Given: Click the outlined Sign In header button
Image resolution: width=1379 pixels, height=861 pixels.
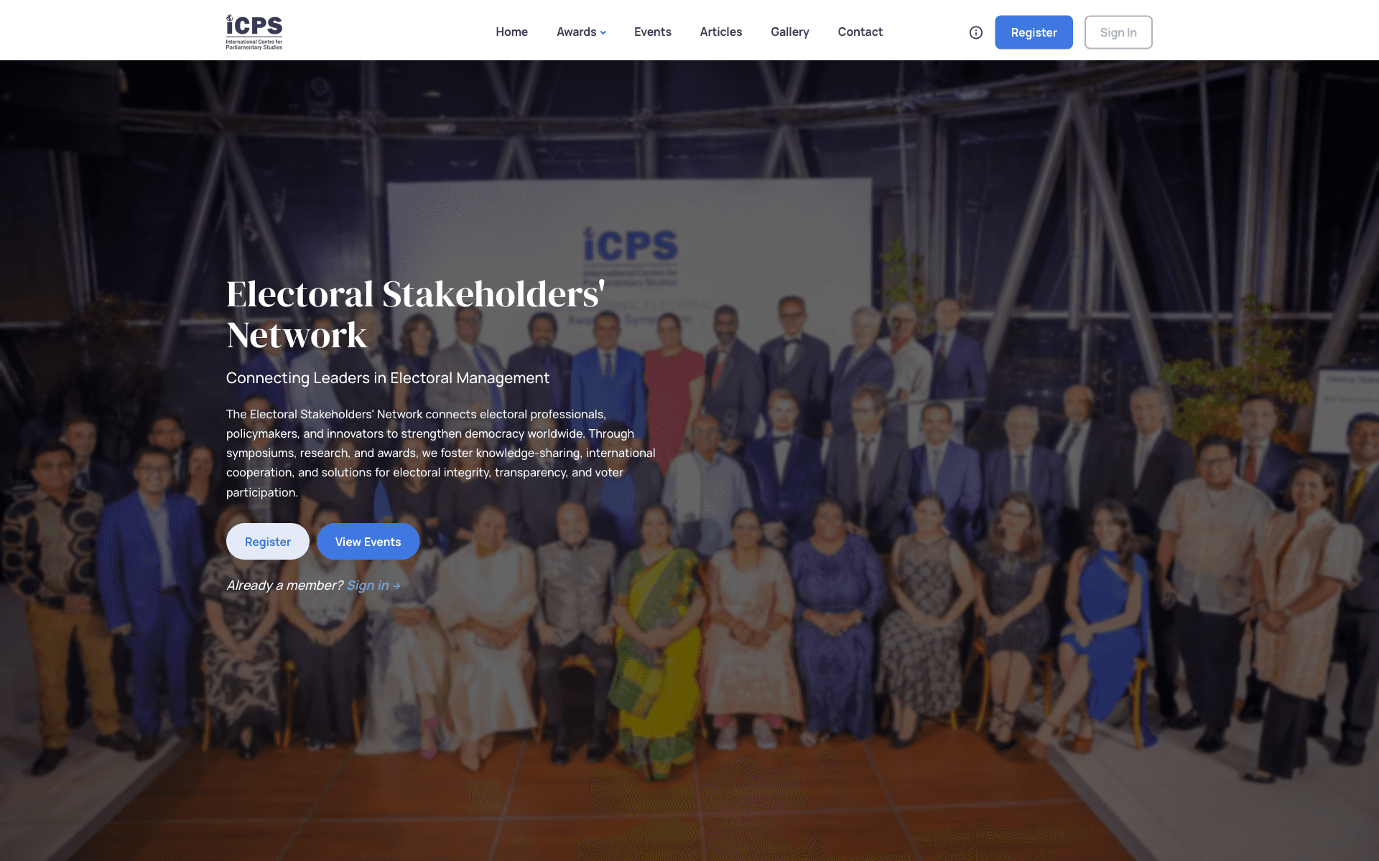Looking at the screenshot, I should pos(1118,32).
